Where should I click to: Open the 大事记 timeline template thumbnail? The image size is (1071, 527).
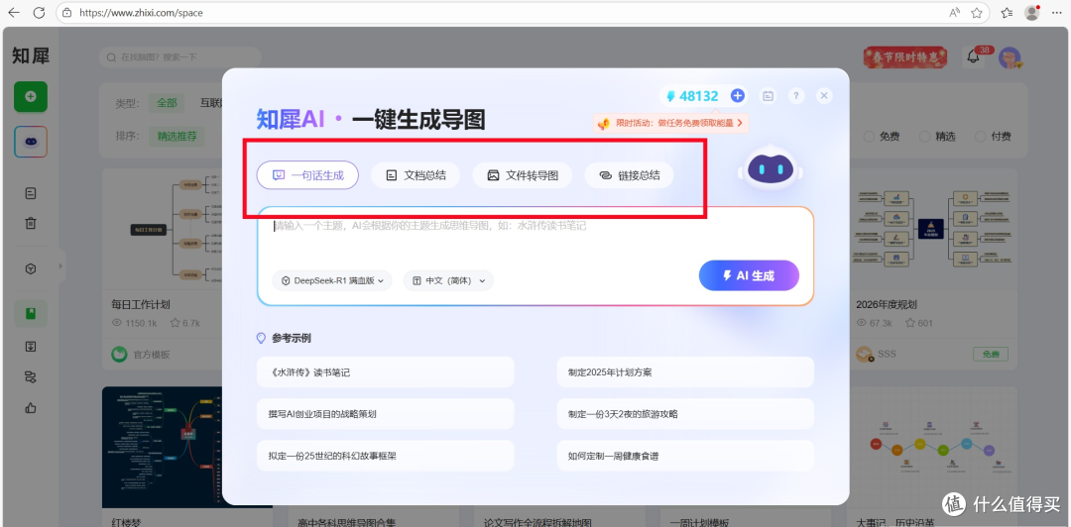pyautogui.click(x=934, y=448)
